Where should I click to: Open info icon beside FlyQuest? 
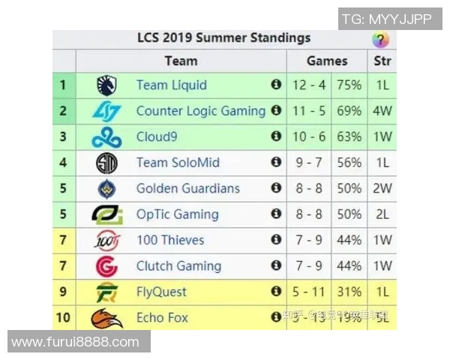276,292
